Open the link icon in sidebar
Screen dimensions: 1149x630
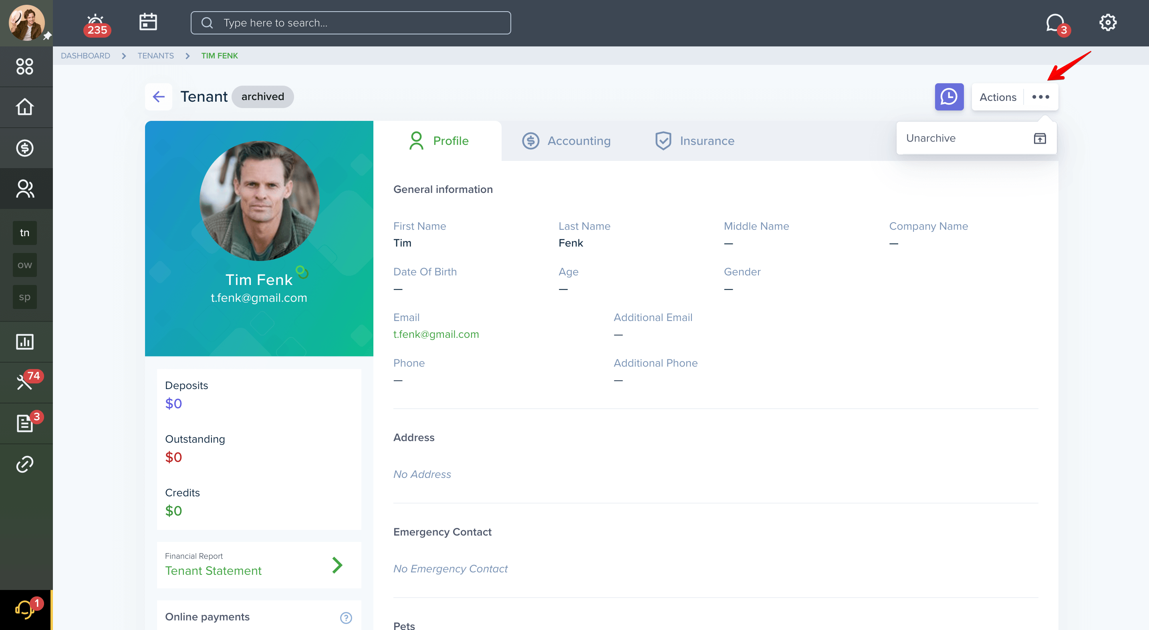(25, 464)
